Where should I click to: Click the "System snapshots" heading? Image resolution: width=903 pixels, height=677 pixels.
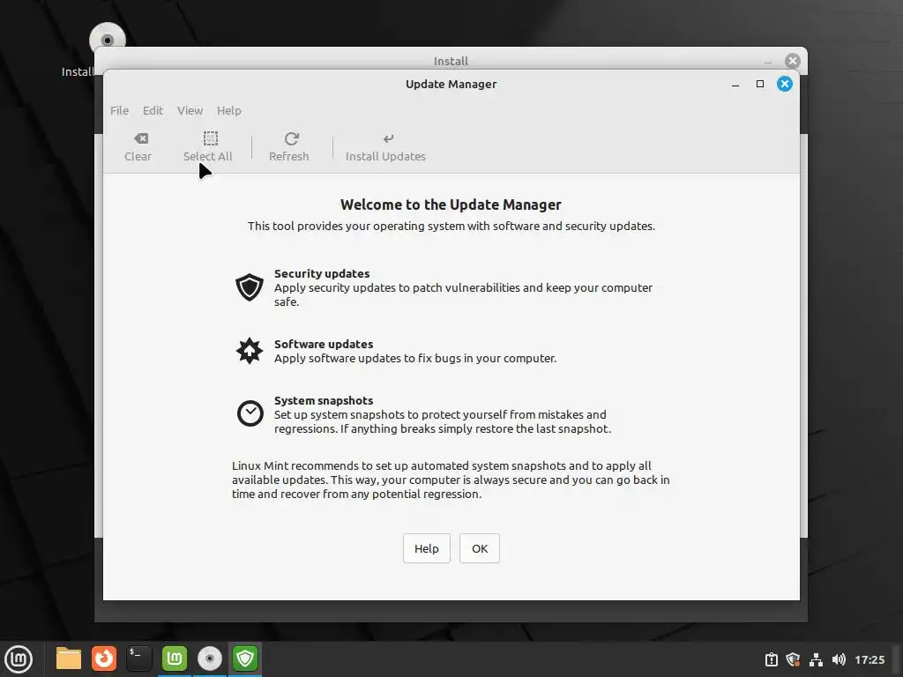[x=324, y=401]
